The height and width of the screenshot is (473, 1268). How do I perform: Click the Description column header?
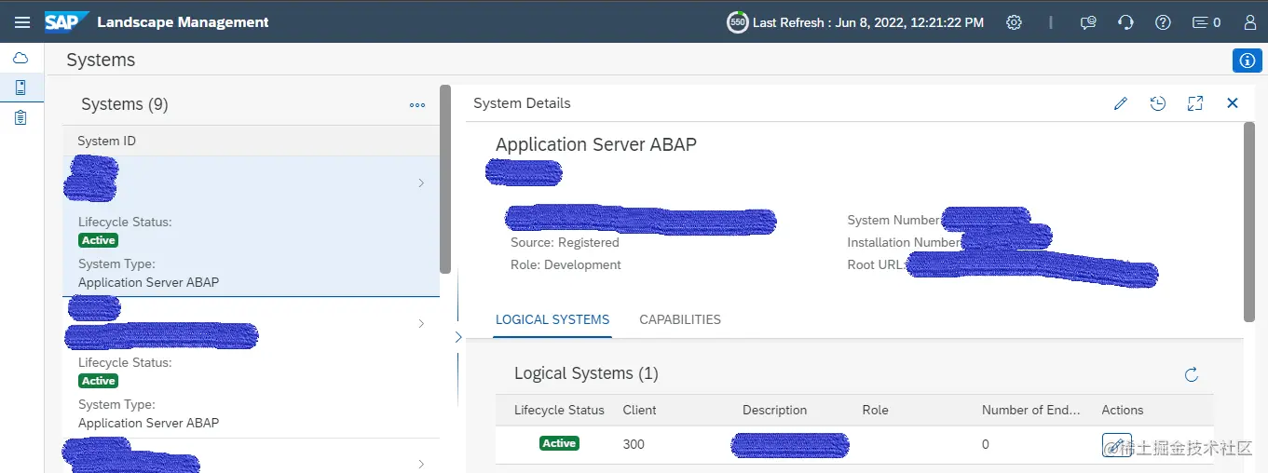point(774,410)
